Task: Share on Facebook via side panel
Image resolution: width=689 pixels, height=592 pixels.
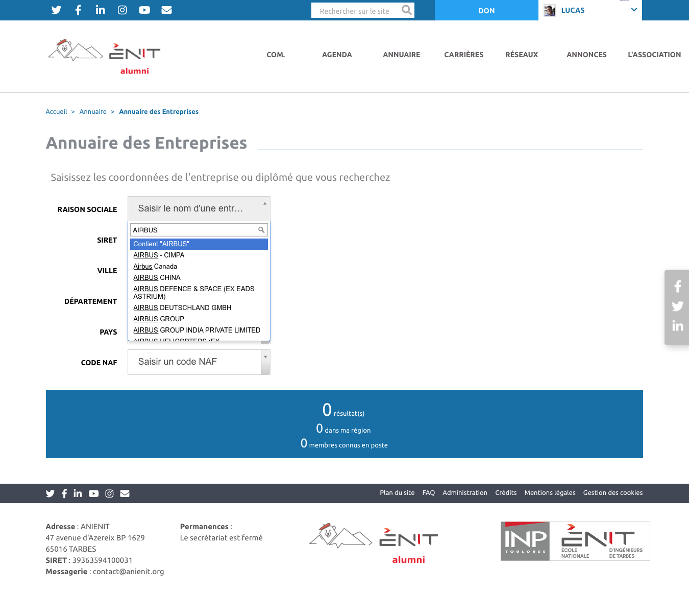Action: coord(677,287)
